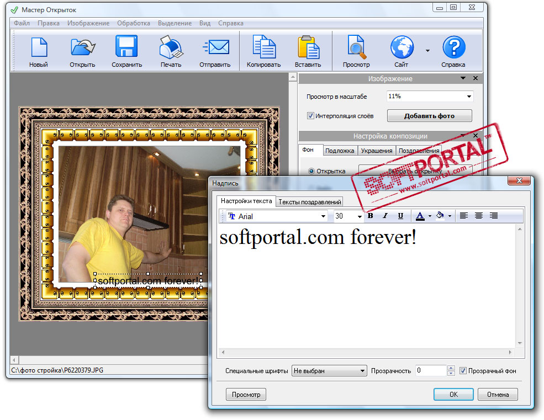The width and height of the screenshot is (544, 420).
Task: Toggle the Интерполяция слоёв checkbox
Action: pos(310,115)
